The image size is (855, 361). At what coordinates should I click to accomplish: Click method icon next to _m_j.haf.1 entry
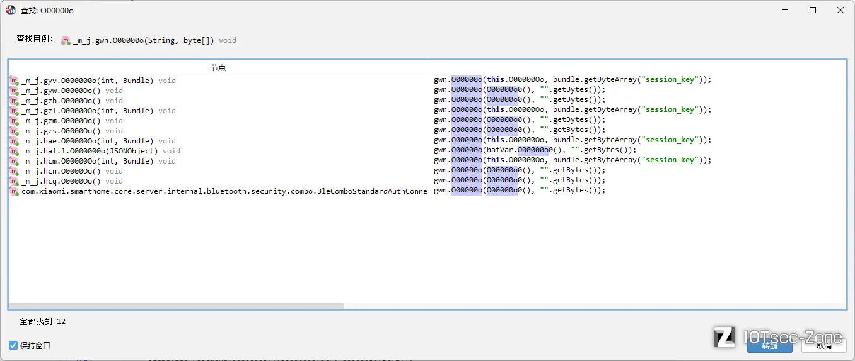(x=15, y=151)
